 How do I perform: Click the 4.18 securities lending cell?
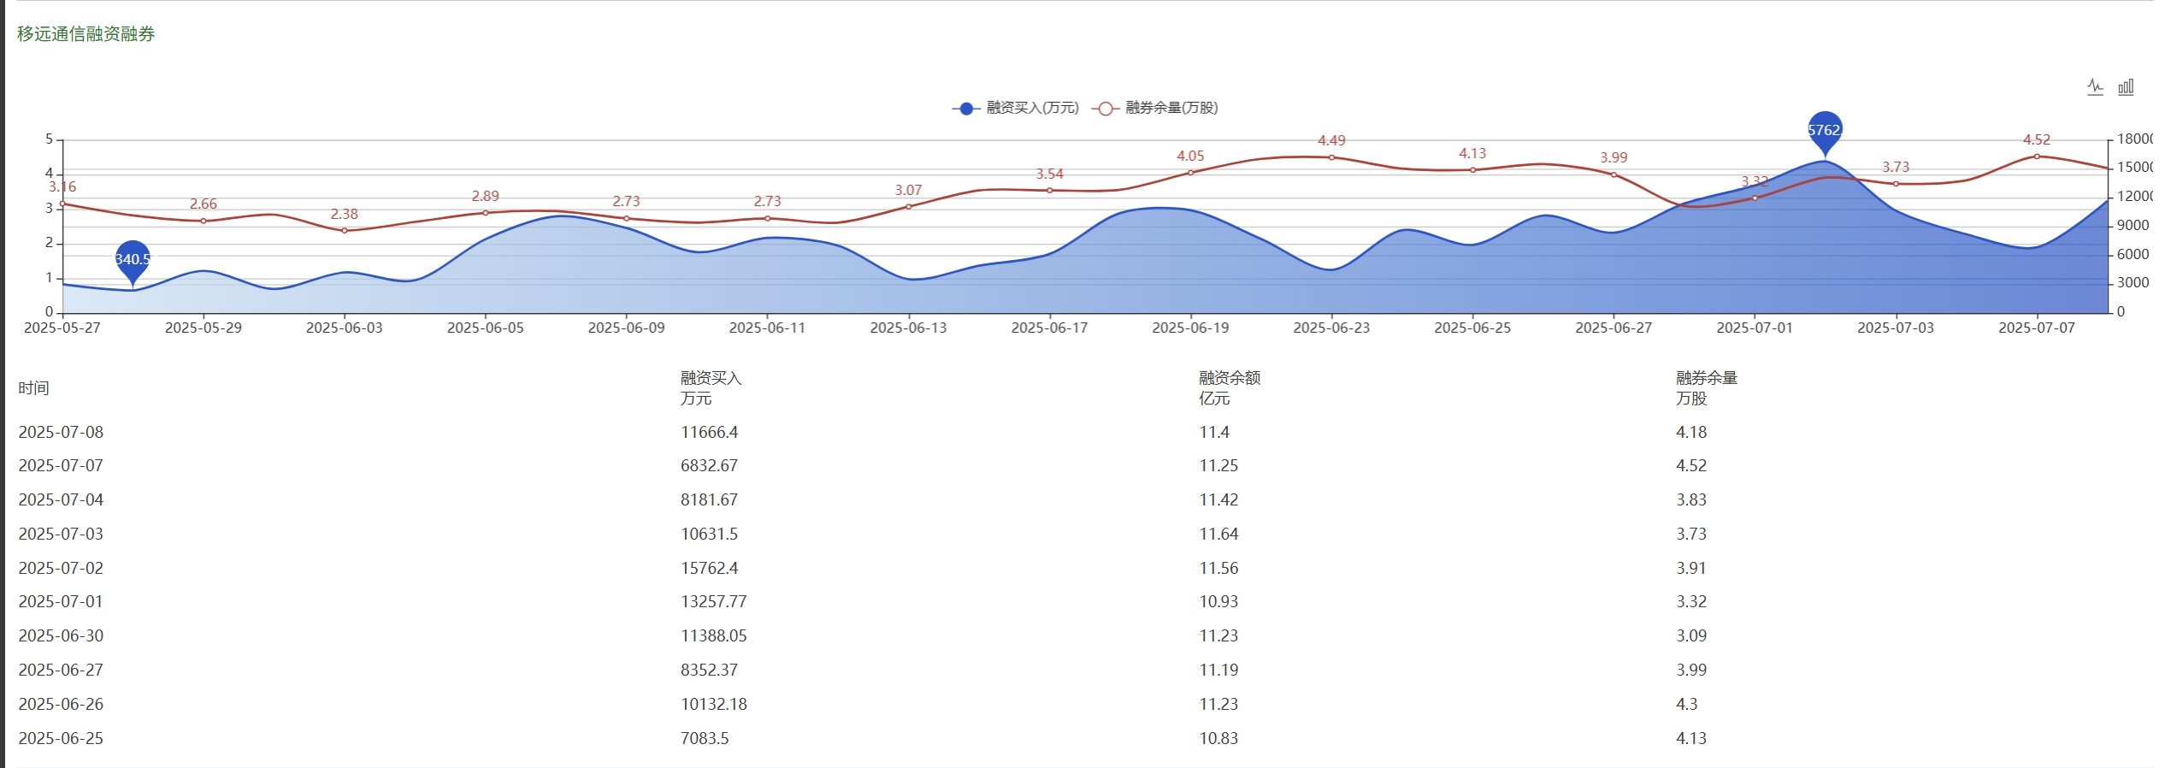[1691, 433]
